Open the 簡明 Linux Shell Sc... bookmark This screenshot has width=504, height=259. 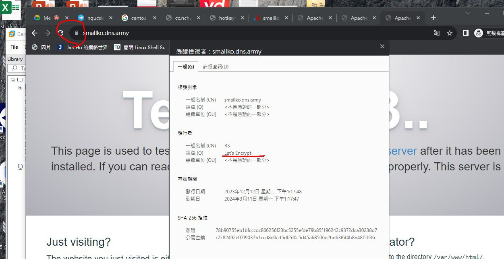[141, 47]
